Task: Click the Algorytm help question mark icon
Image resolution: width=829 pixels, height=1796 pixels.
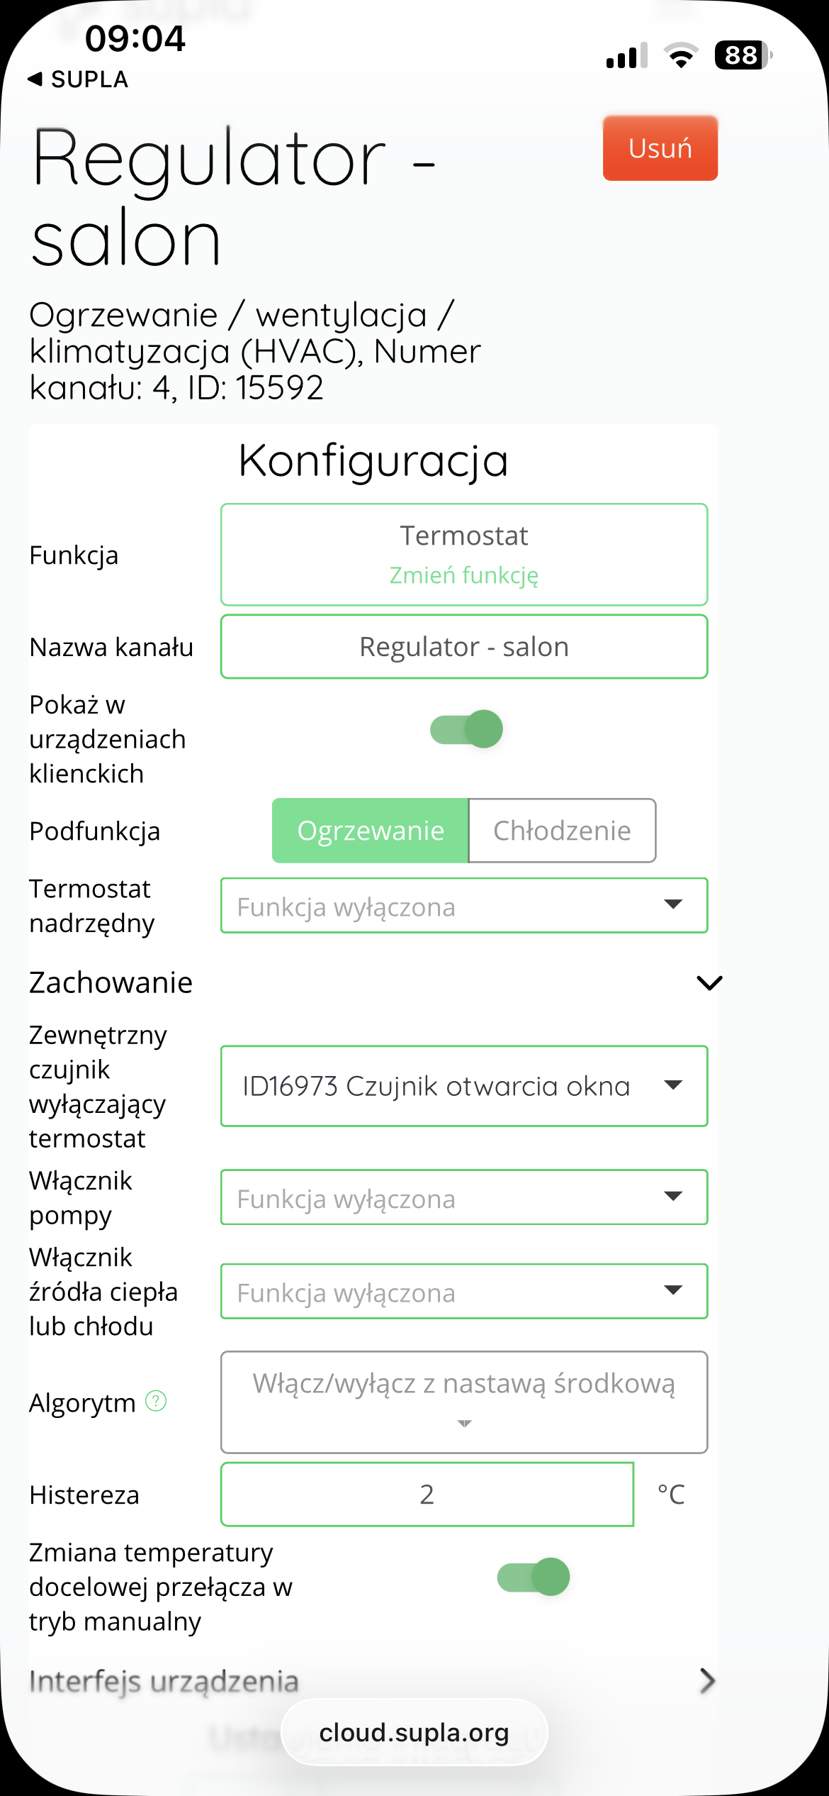Action: point(155,1401)
